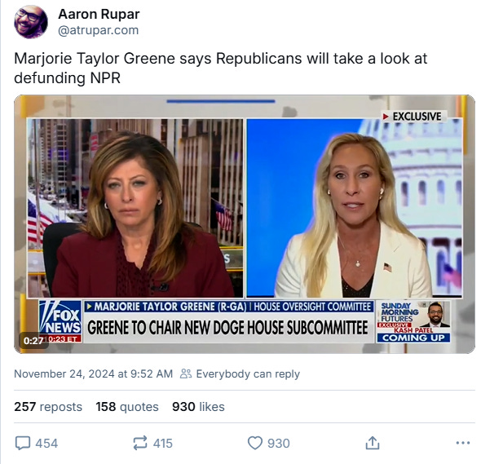Screen dimensions: 481x464
Task: Open Aaron Rupar display name link
Action: [99, 14]
